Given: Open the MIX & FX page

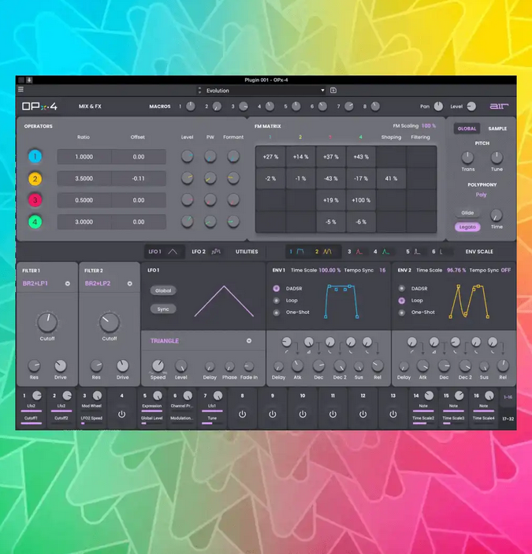Looking at the screenshot, I should click(90, 107).
